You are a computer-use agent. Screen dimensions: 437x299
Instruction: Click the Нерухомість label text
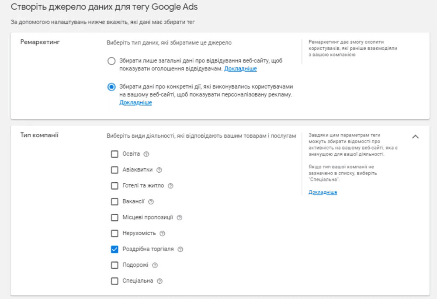coord(139,233)
